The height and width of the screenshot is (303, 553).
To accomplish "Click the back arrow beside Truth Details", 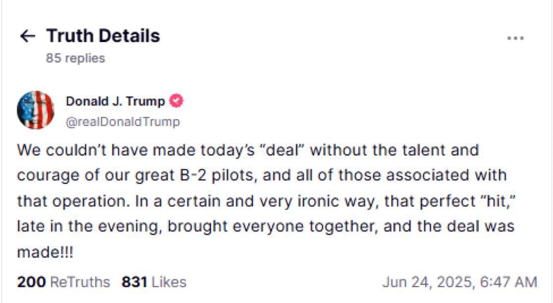I will point(27,36).
